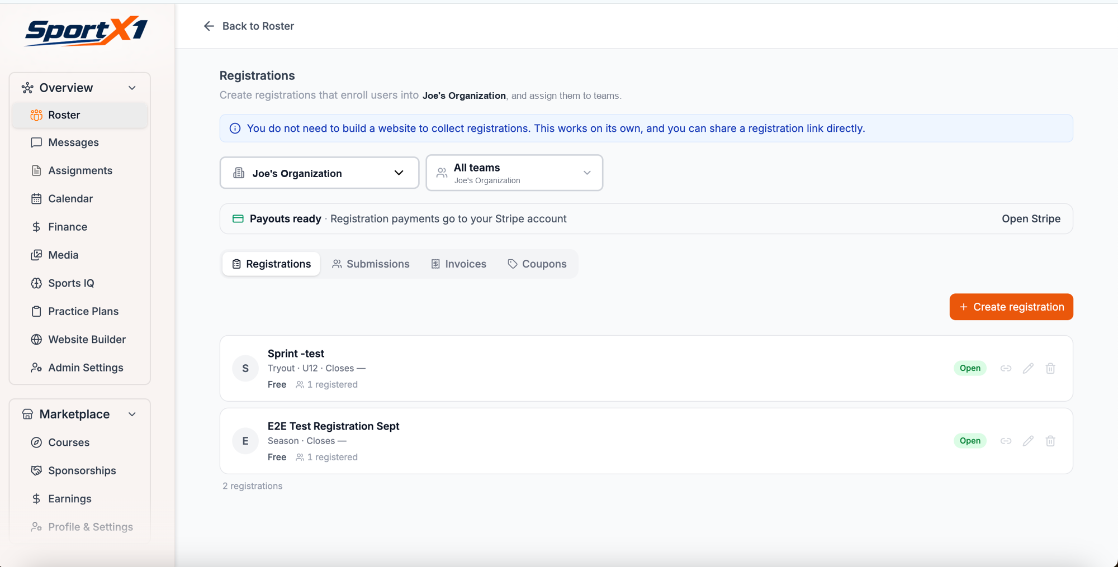Go to Practice Plans
Image resolution: width=1118 pixels, height=567 pixels.
(x=80, y=311)
